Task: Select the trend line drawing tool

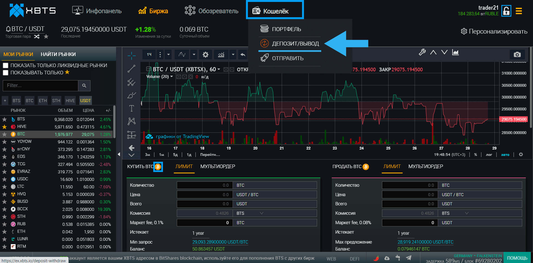Action: pyautogui.click(x=132, y=69)
